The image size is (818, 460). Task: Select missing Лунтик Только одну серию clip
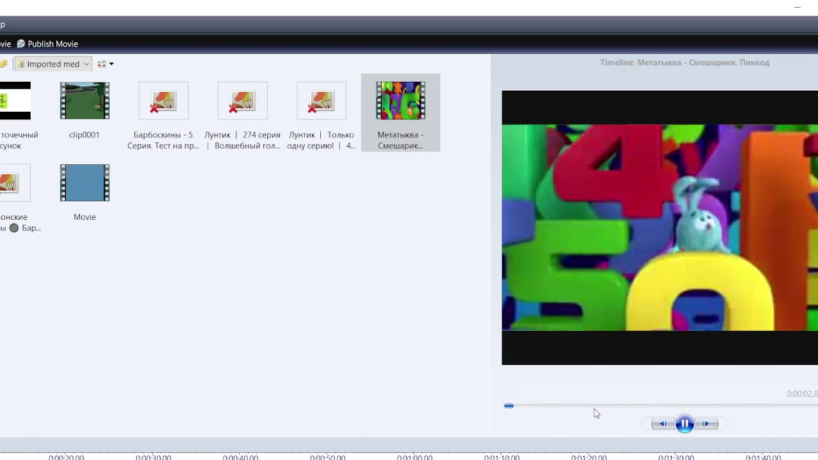[x=321, y=101]
